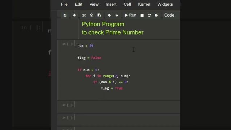
Task: Interrupt the kernel with the stop icon
Action: 142,15
